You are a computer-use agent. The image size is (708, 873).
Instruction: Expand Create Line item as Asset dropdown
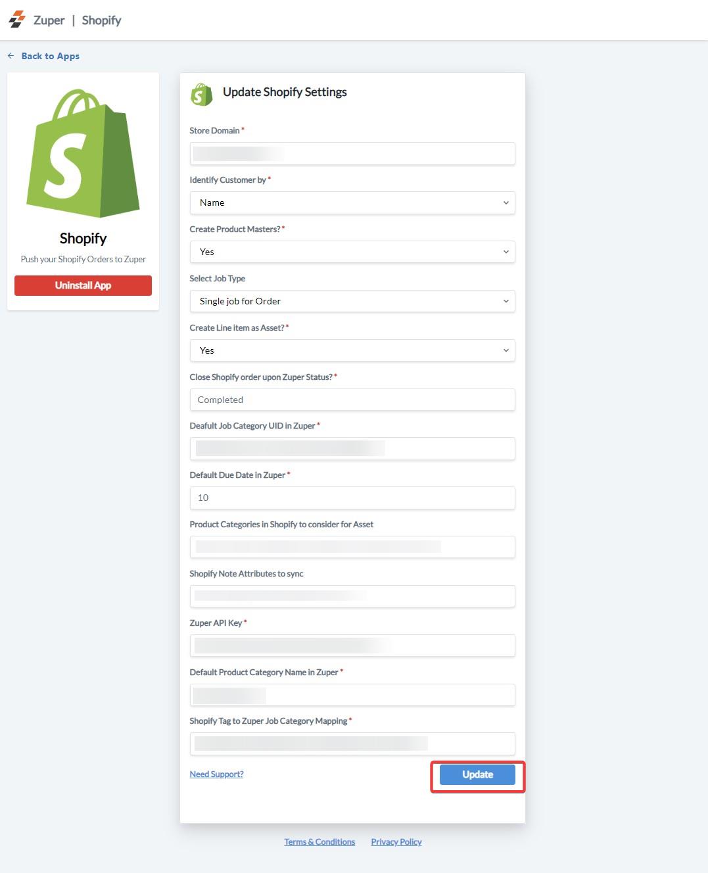pos(352,350)
